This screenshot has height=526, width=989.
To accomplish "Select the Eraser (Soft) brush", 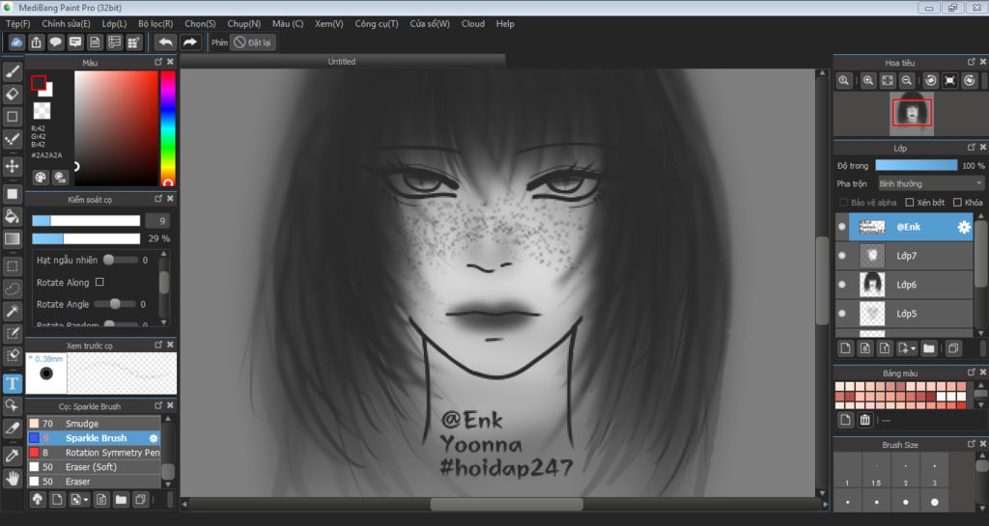I will coord(94,467).
